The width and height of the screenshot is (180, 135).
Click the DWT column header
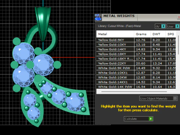pos(158,34)
